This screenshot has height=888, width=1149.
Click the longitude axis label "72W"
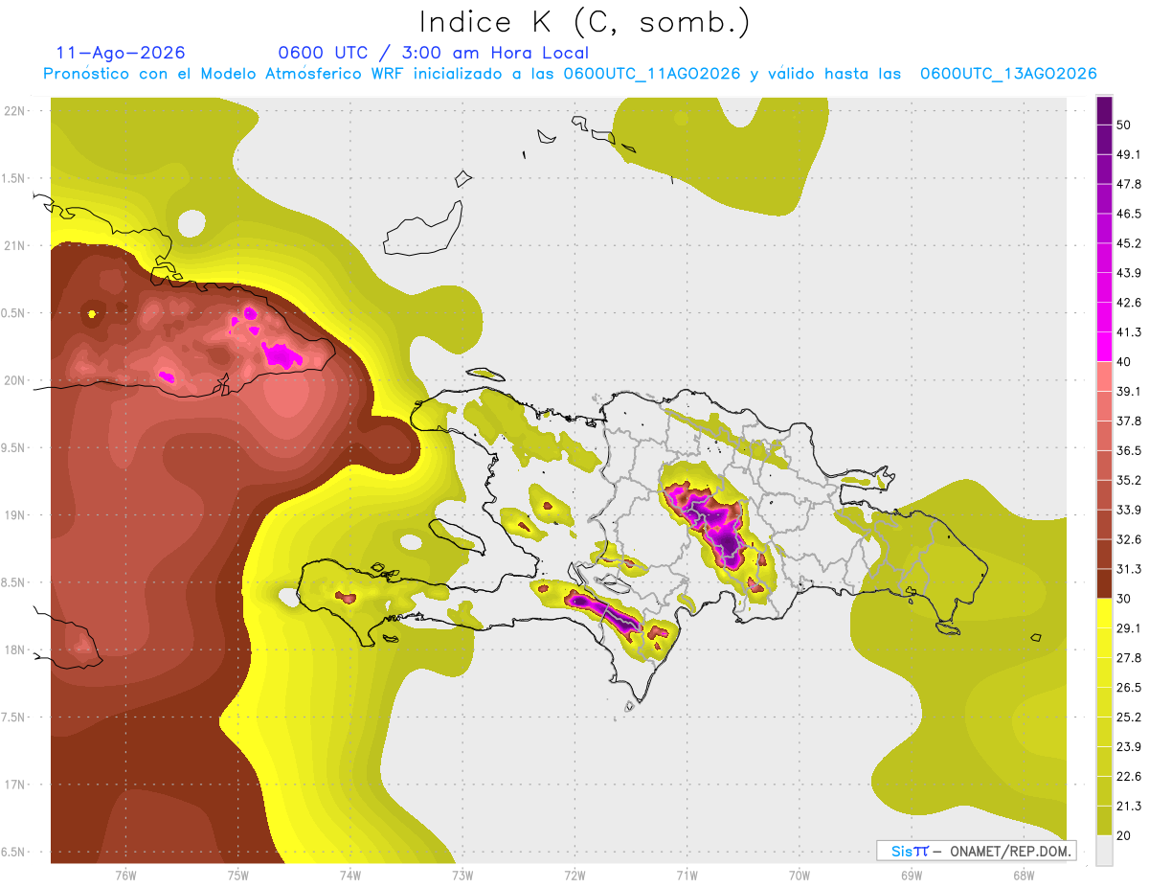tap(574, 876)
